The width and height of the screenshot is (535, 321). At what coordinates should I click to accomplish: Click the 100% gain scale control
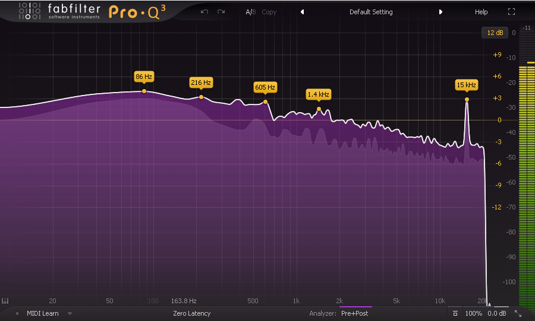tap(474, 313)
